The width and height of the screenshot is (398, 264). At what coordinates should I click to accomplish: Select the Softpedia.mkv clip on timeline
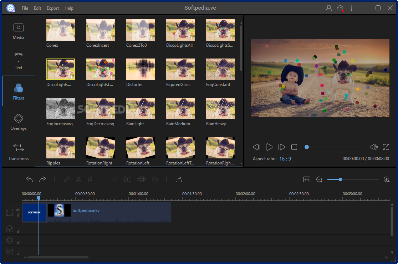pyautogui.click(x=109, y=213)
